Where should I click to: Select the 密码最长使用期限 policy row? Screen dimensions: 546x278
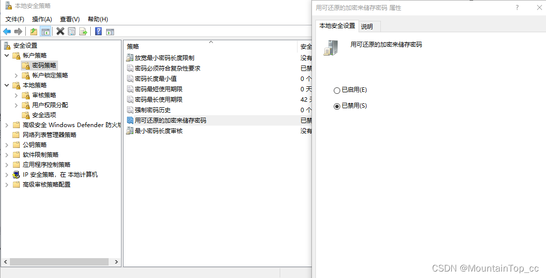219,100
